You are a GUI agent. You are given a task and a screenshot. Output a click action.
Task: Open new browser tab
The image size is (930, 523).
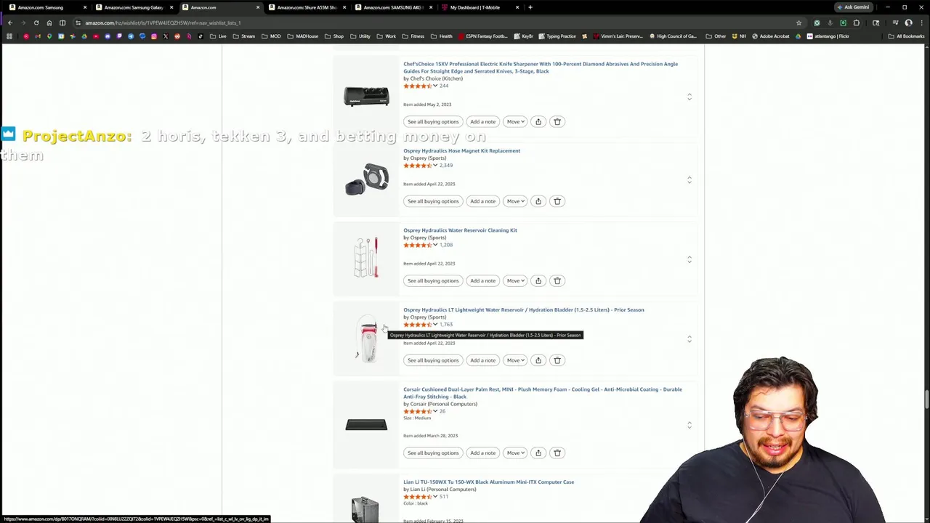530,7
